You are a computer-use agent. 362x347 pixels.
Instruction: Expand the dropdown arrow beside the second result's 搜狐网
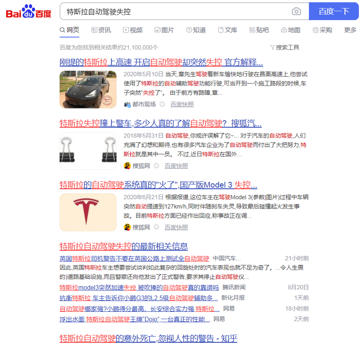click(x=156, y=166)
